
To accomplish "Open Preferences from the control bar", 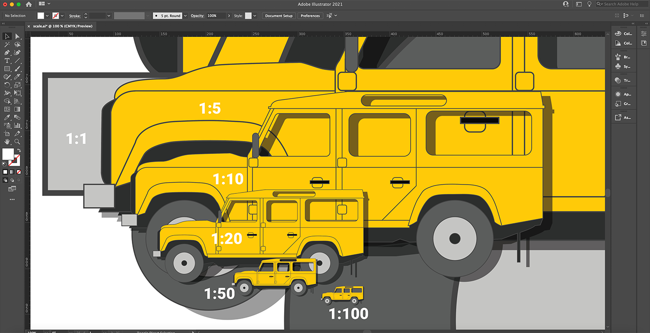I will tap(310, 16).
